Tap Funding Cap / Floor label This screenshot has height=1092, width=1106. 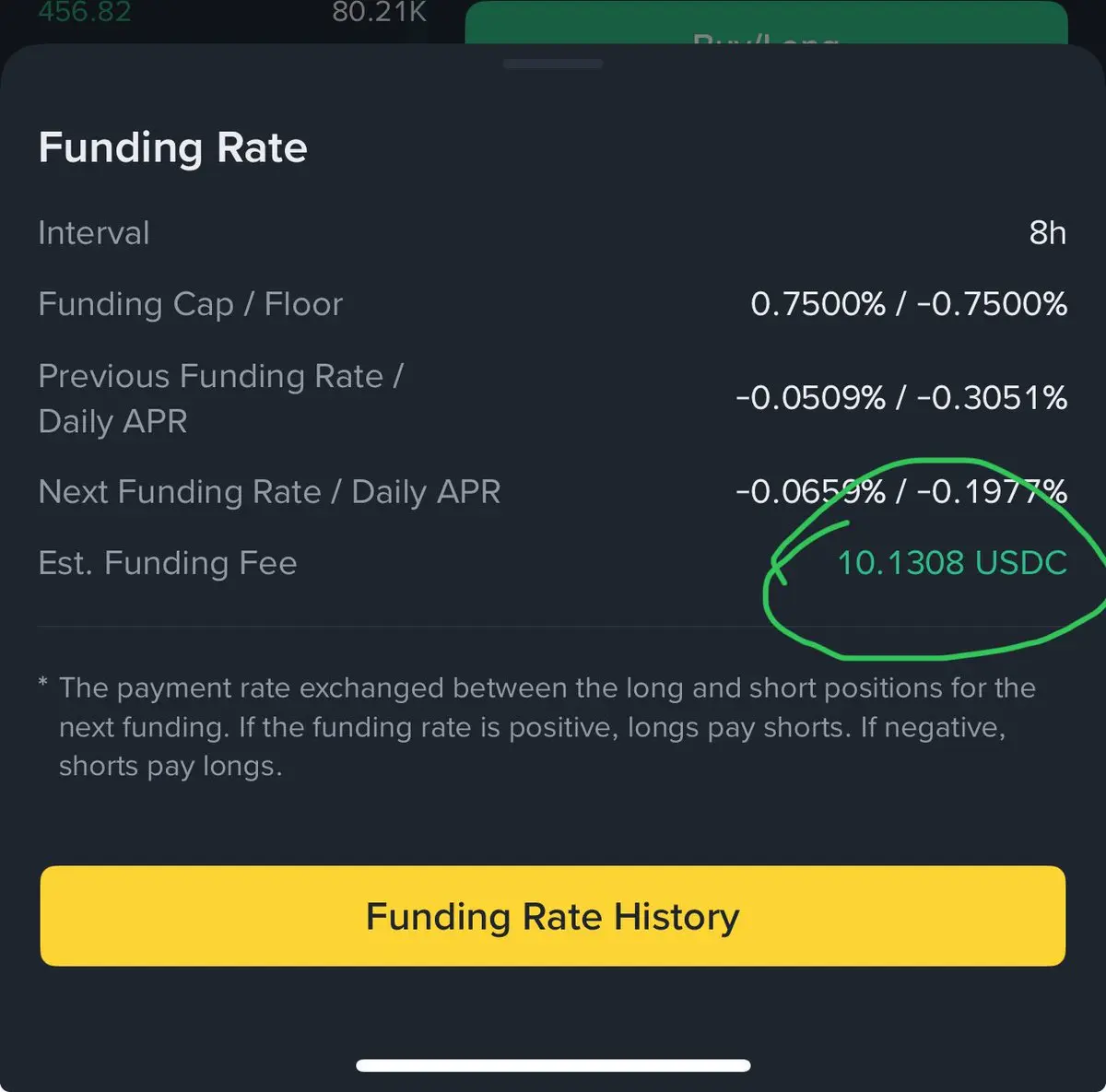click(x=190, y=304)
